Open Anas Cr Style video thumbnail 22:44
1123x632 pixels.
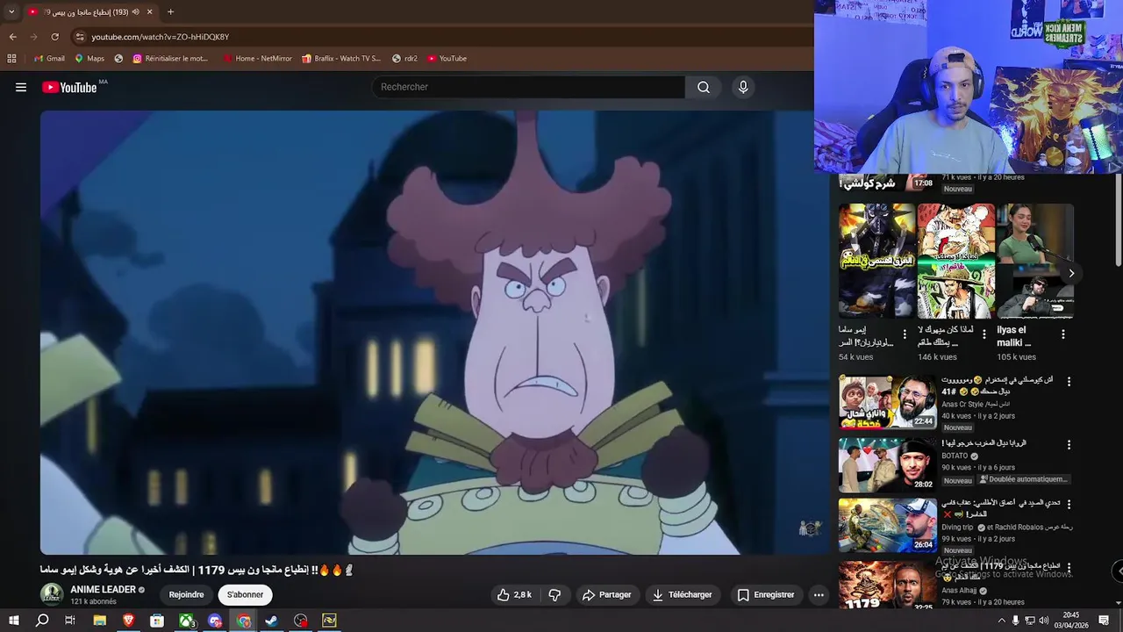click(x=888, y=402)
